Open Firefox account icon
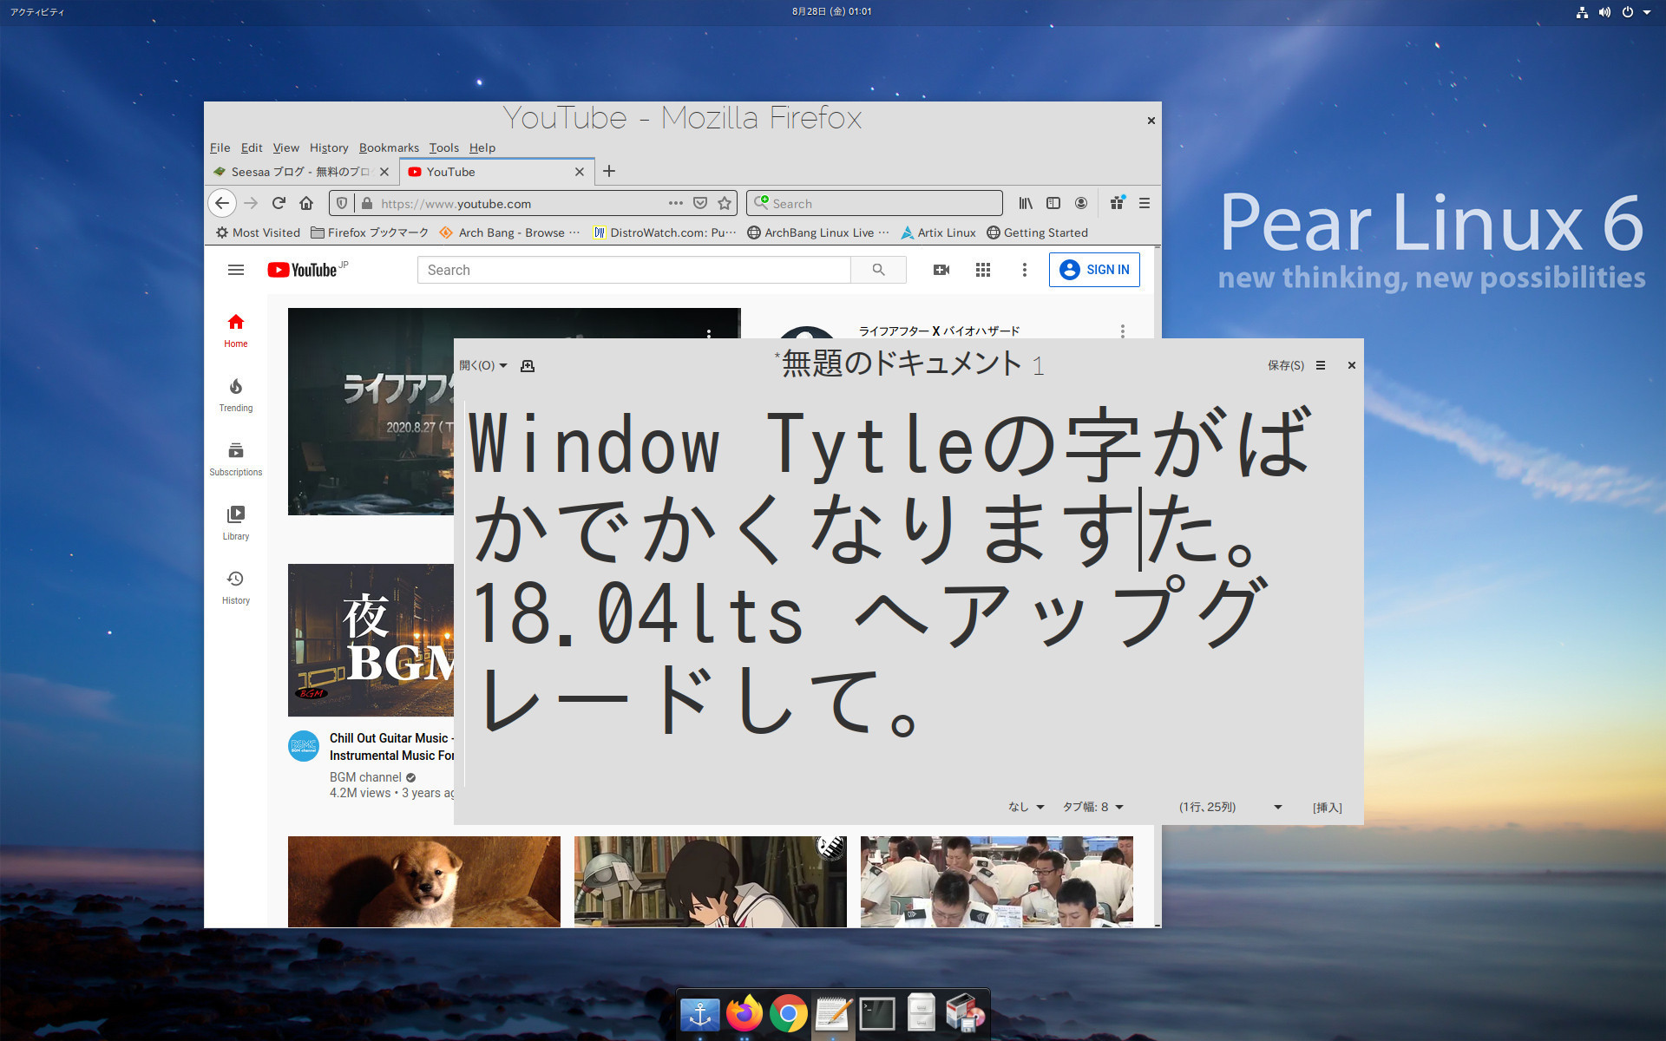The height and width of the screenshot is (1041, 1666). 1081,203
